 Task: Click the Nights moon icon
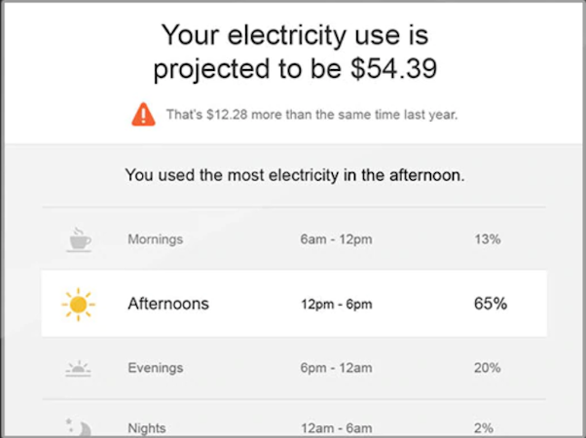(79, 426)
